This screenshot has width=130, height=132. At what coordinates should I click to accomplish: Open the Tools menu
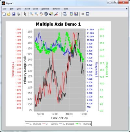[x=35, y=9]
